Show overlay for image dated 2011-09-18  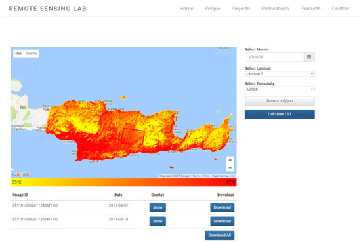(x=158, y=221)
